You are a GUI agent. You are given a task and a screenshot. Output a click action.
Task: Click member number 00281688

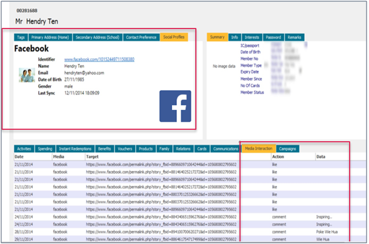(x=27, y=10)
